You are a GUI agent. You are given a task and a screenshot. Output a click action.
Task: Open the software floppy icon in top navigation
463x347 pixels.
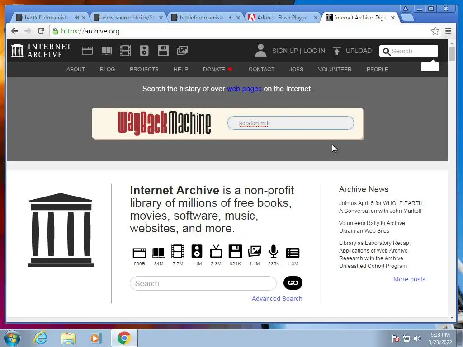coord(163,51)
